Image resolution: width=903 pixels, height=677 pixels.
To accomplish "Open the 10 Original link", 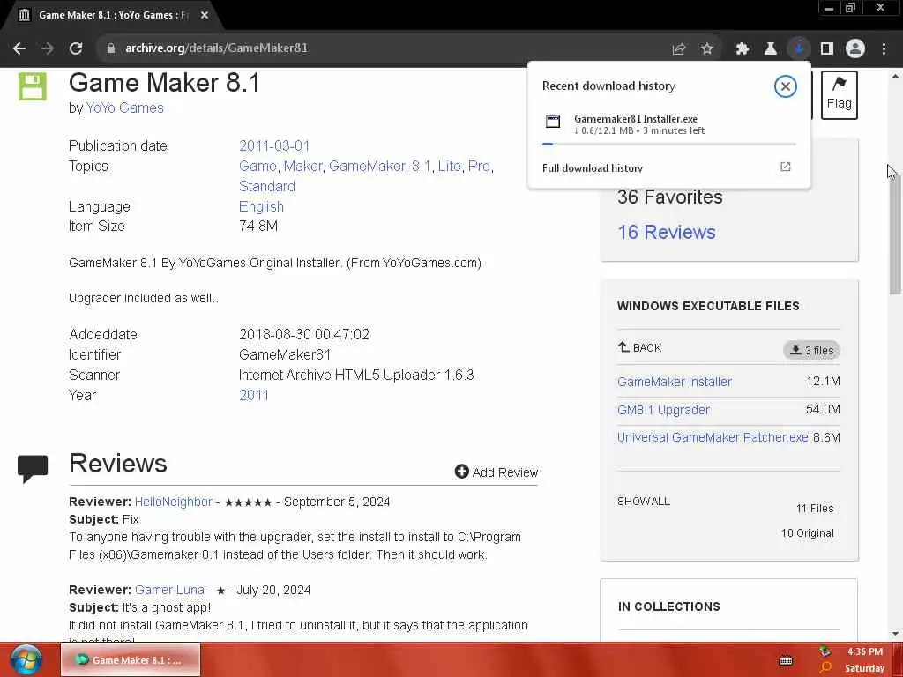I will [808, 533].
